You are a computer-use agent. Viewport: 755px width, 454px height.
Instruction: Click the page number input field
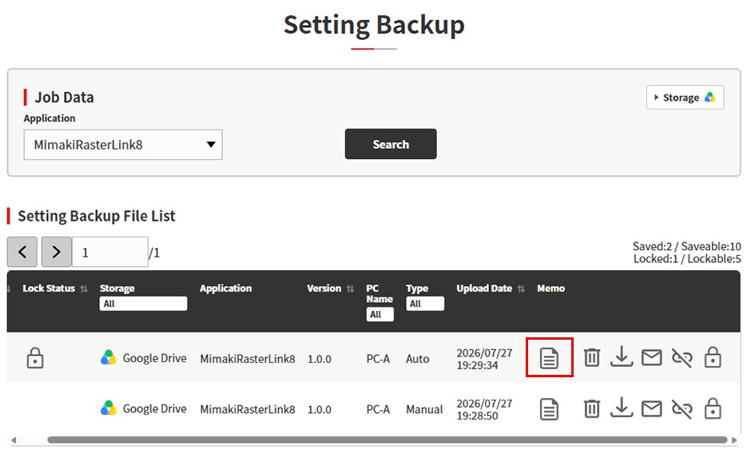pyautogui.click(x=109, y=252)
